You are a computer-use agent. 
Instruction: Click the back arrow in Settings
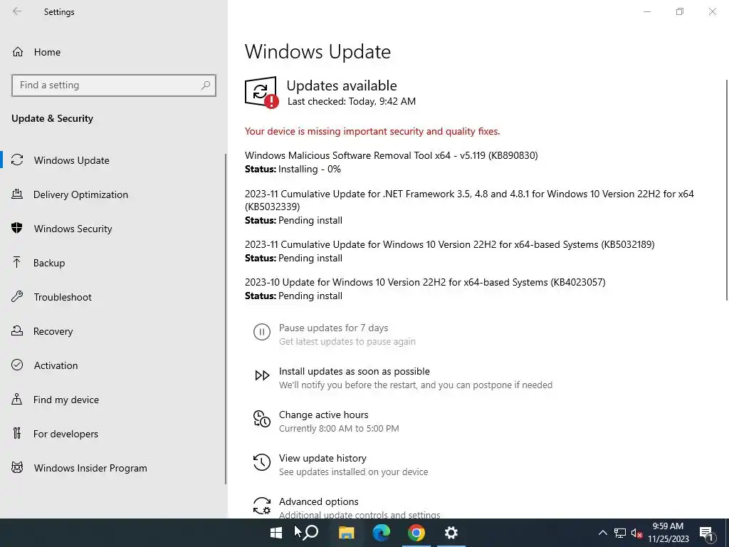(x=17, y=11)
